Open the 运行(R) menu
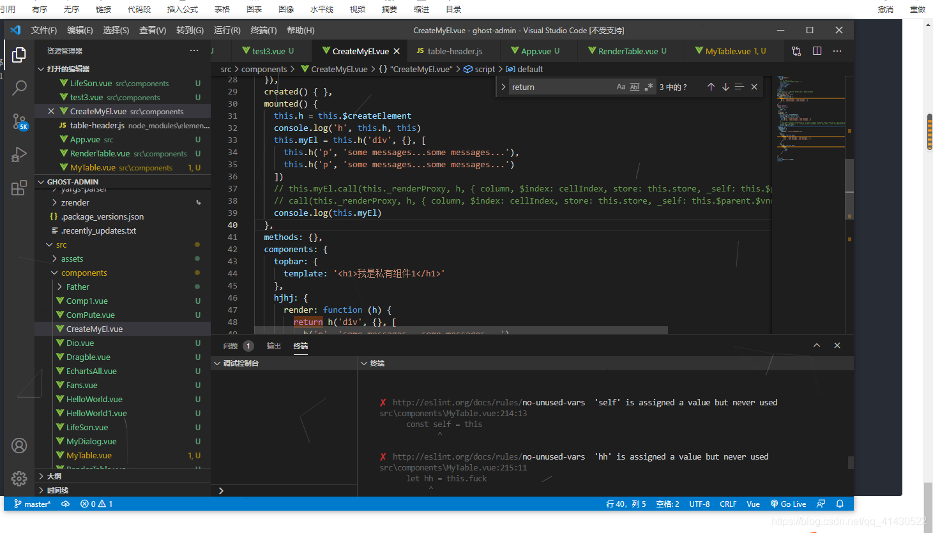The image size is (933, 533). click(227, 30)
